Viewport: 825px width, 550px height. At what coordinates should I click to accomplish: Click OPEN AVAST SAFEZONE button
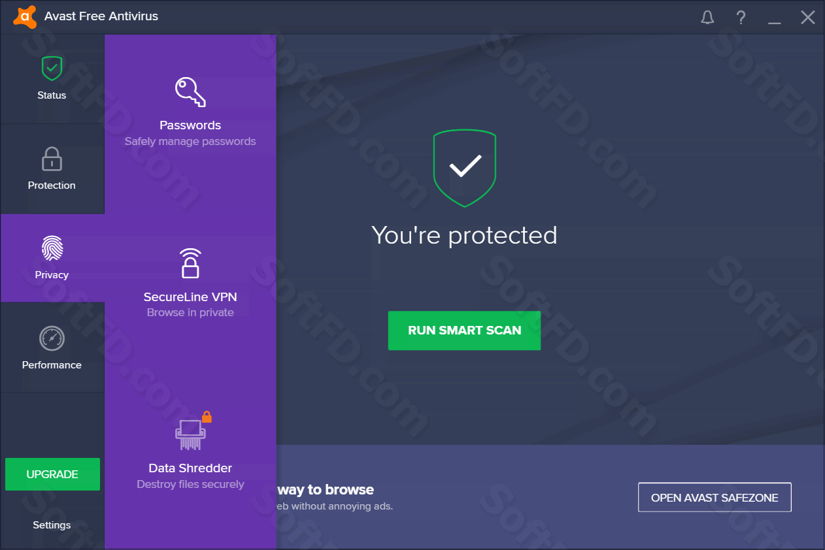(x=715, y=498)
